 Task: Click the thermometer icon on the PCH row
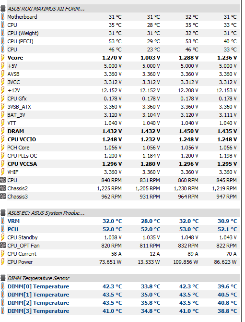point(3,229)
